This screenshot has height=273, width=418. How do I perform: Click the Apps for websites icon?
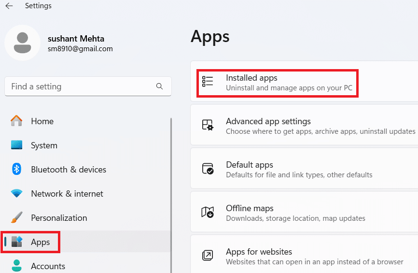point(208,255)
